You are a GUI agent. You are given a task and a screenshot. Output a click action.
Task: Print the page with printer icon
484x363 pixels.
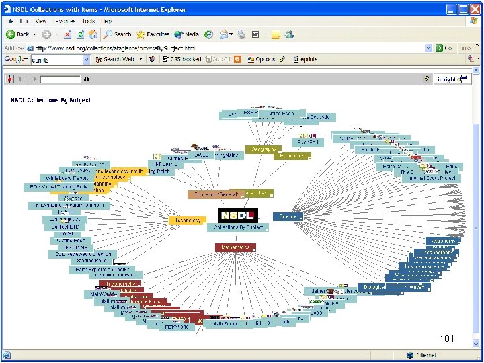tap(241, 34)
